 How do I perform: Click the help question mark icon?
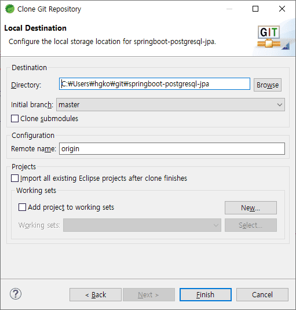[16, 294]
